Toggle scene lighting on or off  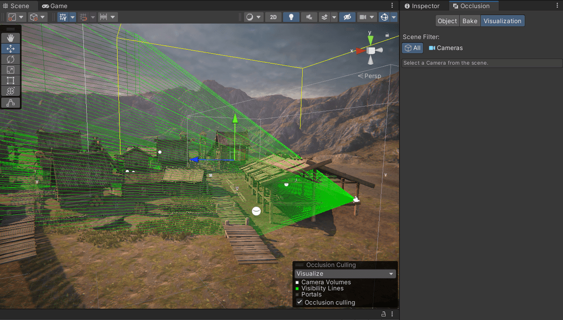(291, 17)
